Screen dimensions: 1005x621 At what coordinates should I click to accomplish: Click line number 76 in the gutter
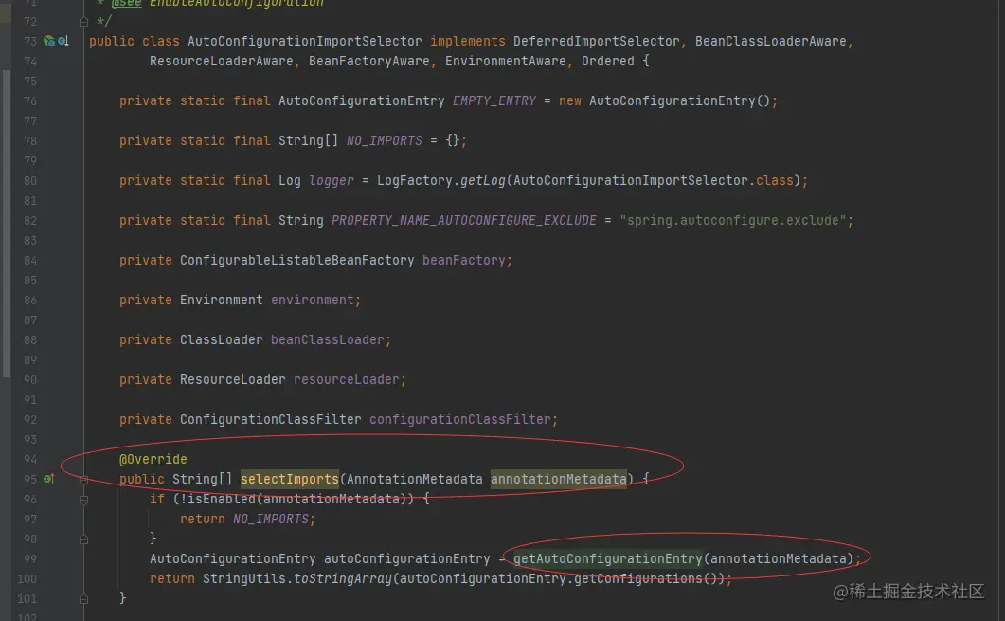29,100
